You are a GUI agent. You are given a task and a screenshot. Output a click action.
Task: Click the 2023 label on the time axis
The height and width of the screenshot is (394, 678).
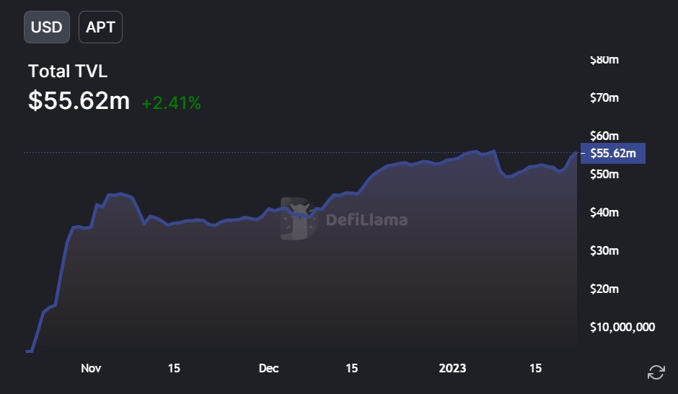click(452, 368)
